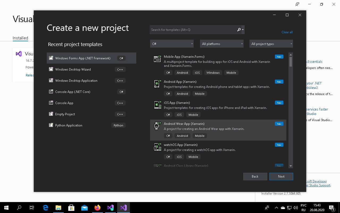The width and height of the screenshot is (340, 213).
Task: Click the Android tag under Android App (Xamarin)
Action: click(182, 94)
